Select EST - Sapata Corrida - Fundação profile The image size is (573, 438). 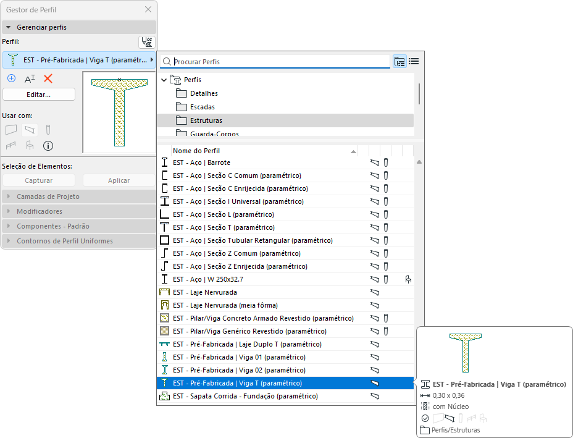coord(285,396)
